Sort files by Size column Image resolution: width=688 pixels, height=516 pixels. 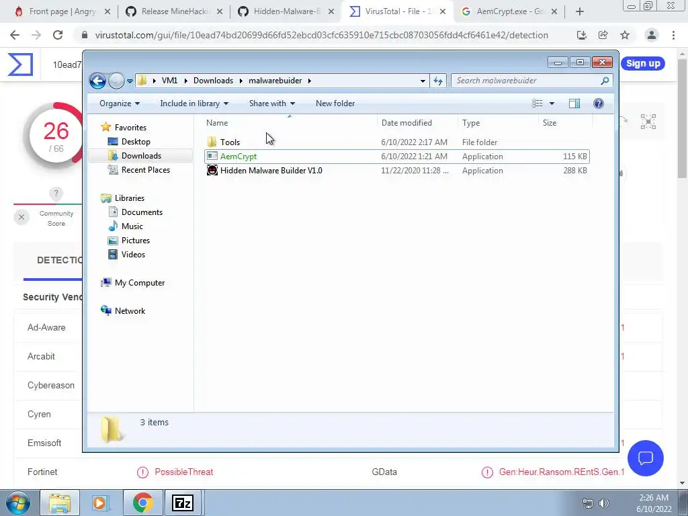click(565, 123)
